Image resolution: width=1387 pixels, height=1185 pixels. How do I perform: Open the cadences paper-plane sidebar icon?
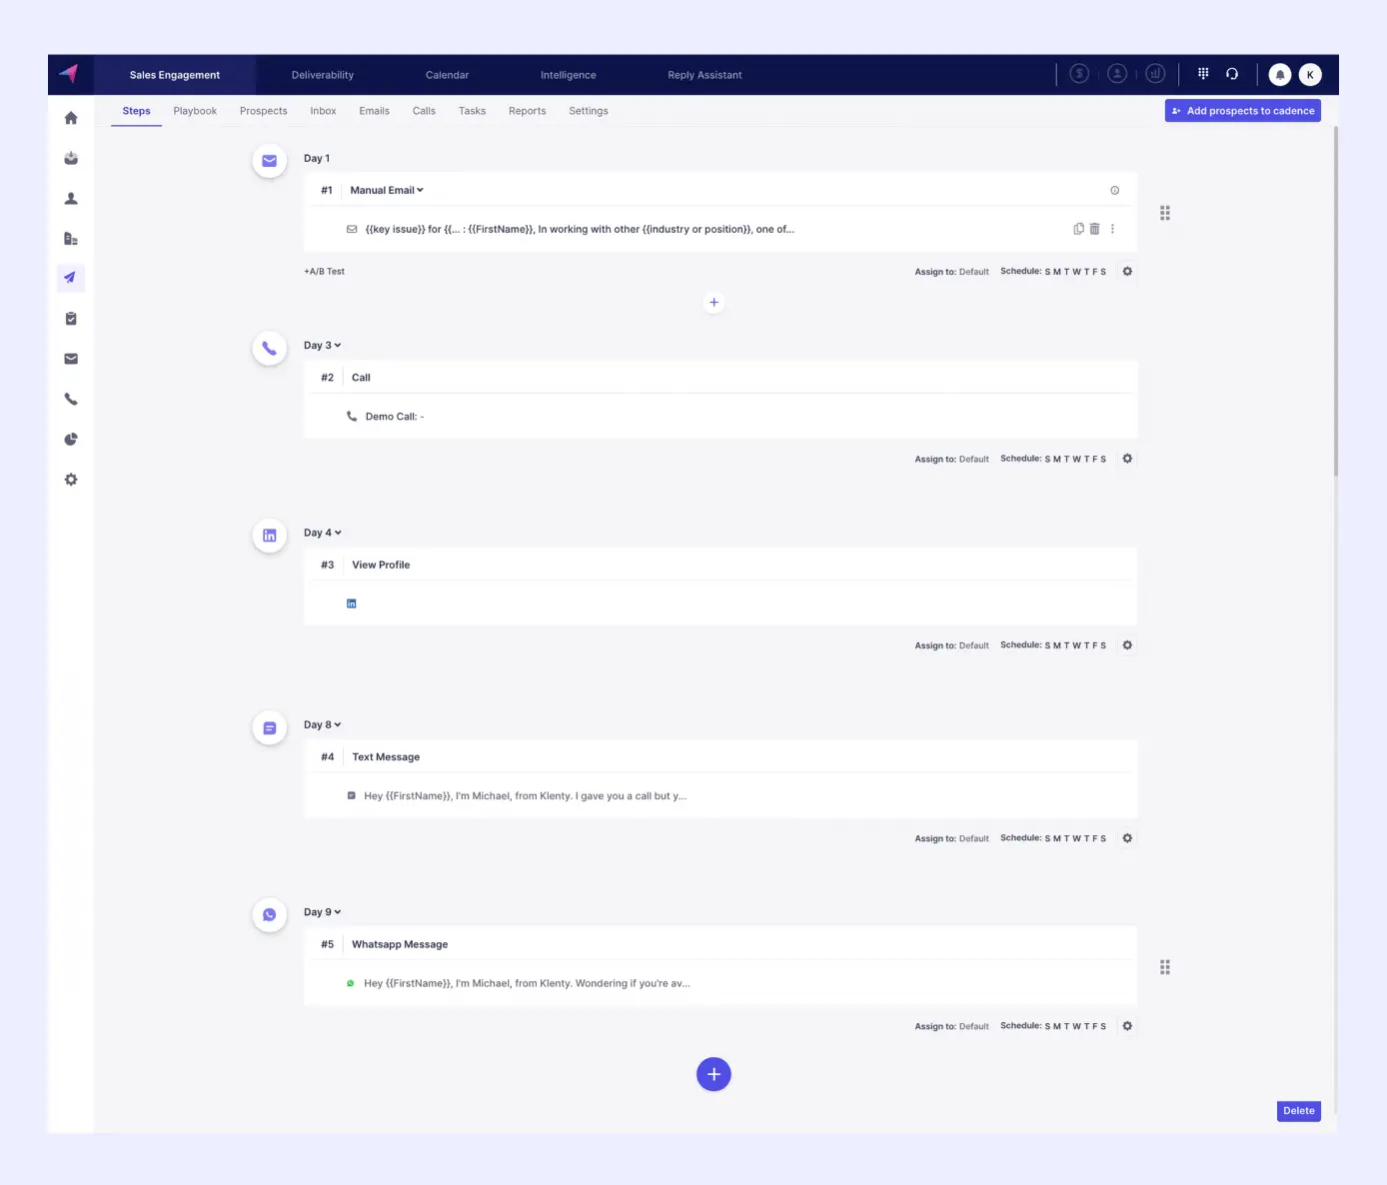tap(71, 278)
